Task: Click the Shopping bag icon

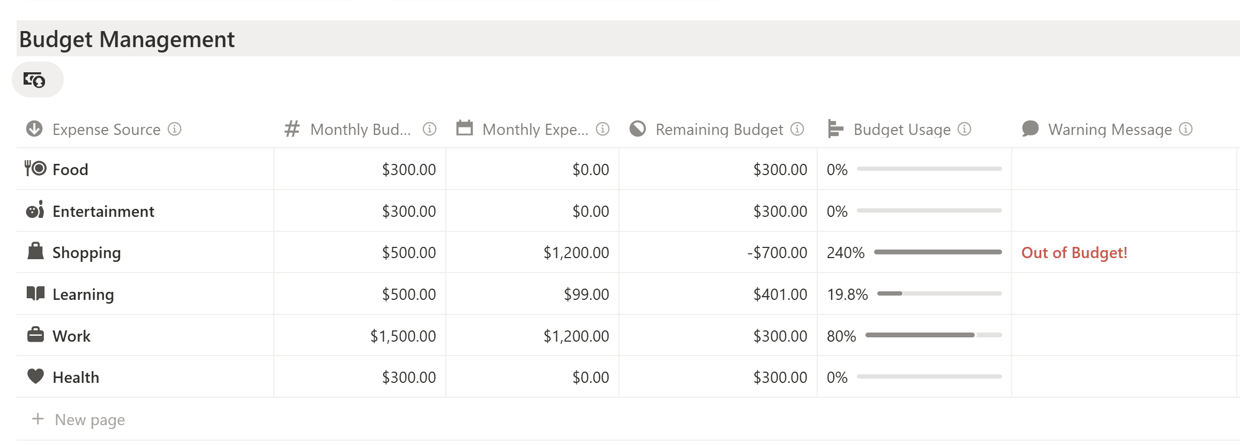Action: coord(35,252)
